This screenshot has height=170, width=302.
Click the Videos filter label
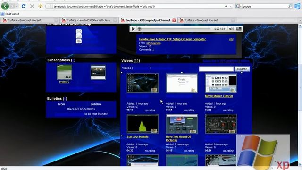pos(126,68)
